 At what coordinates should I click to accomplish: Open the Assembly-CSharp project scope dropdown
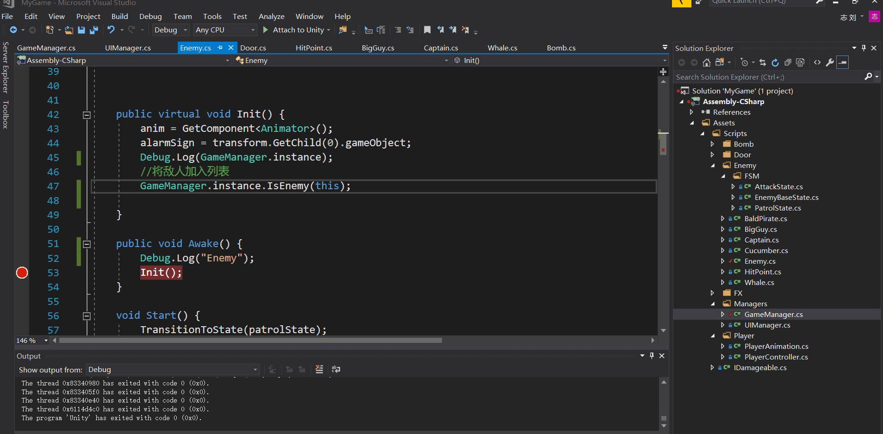123,61
